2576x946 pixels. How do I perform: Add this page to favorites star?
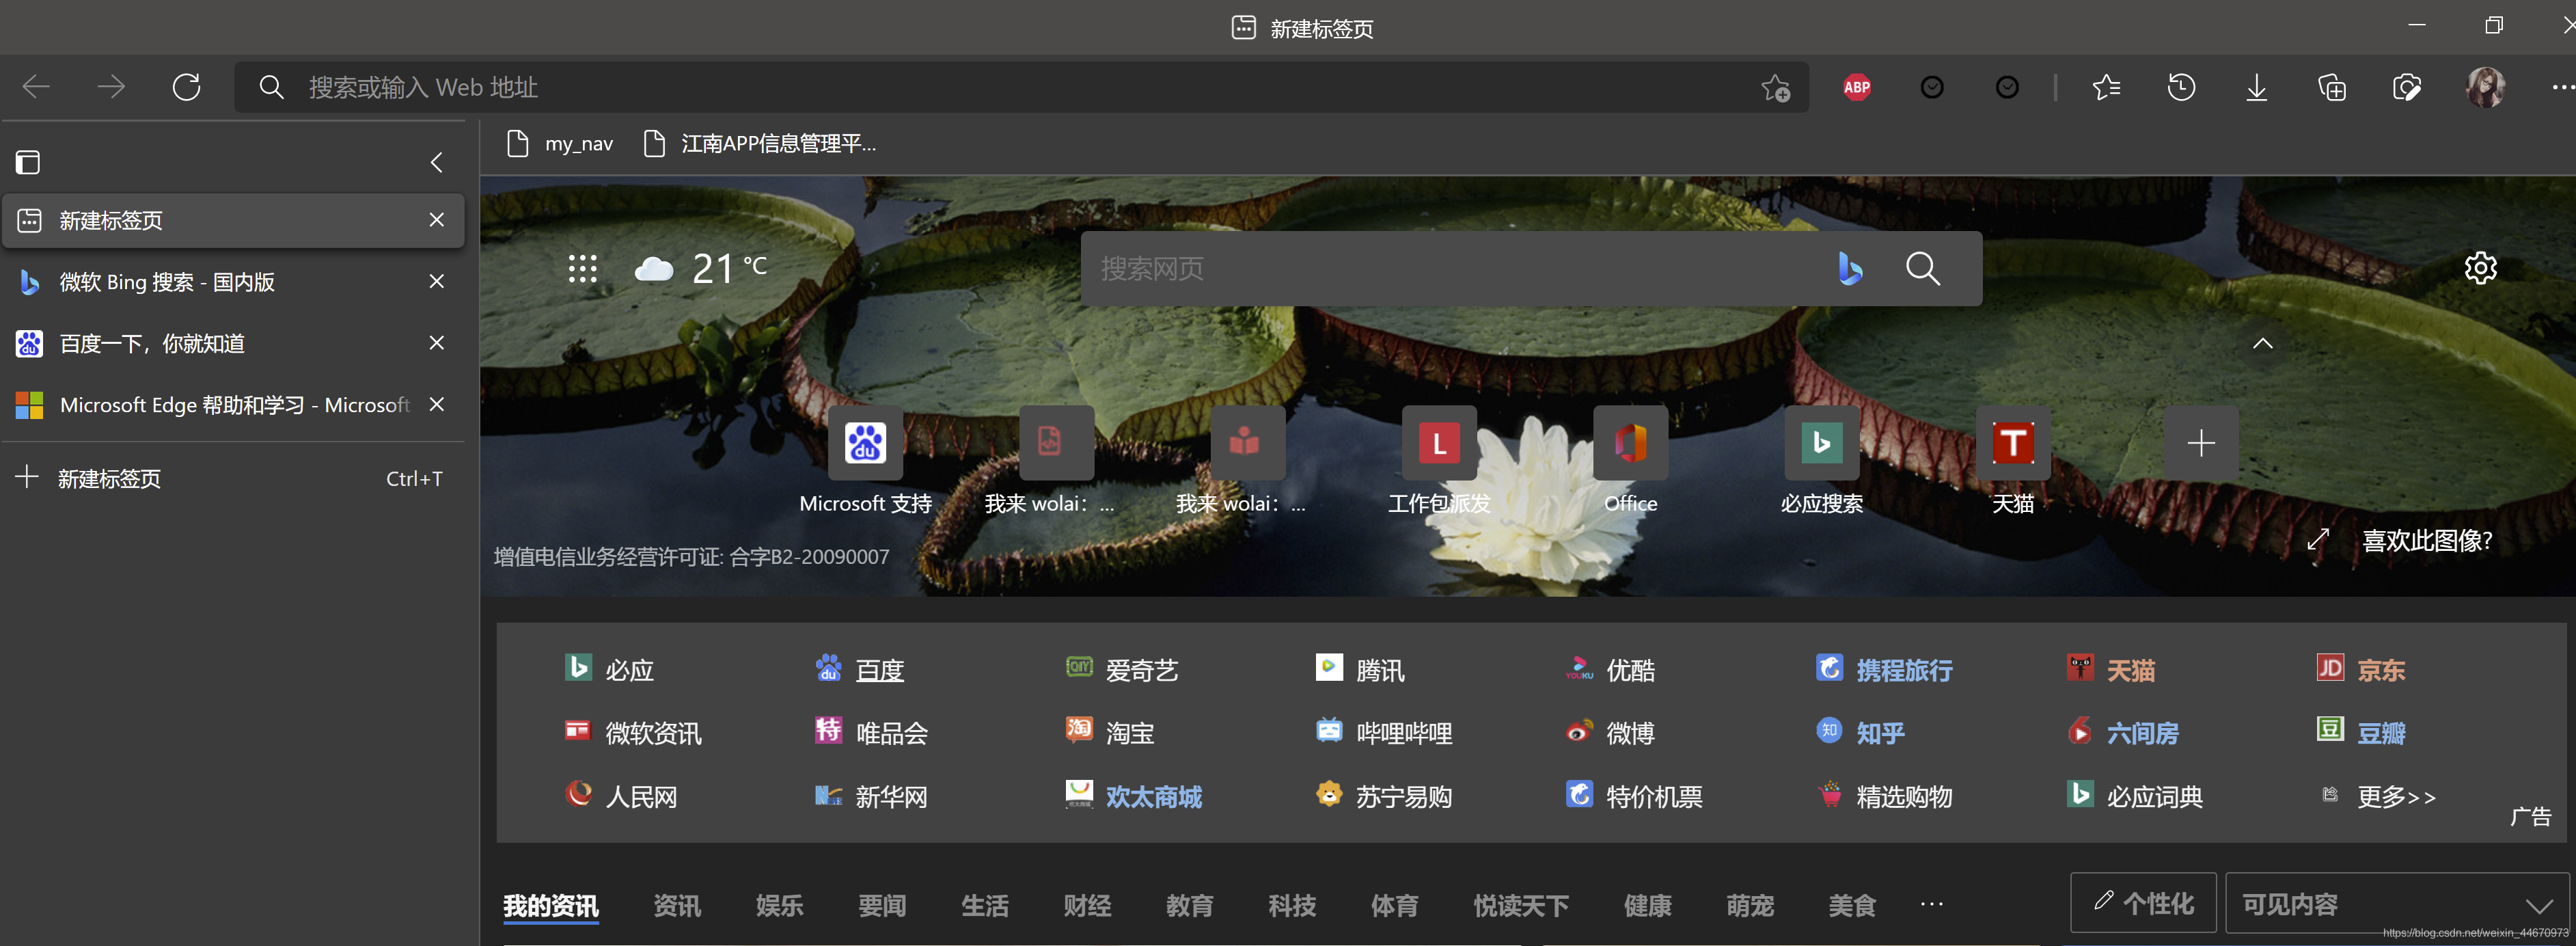pos(1775,88)
